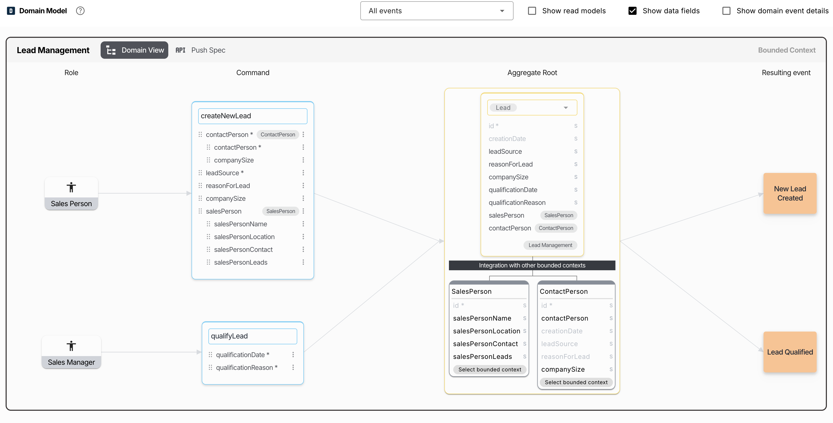
Task: Click reasonForLead in Lead aggregate
Action: point(510,164)
